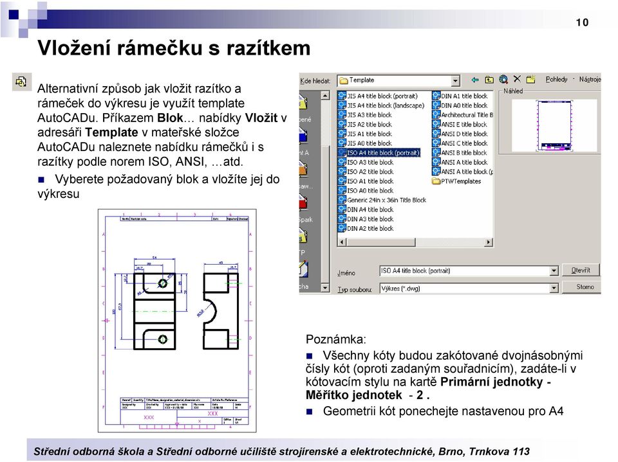This screenshot has width=618, height=462.
Task: Click the Search the Web globe icon
Action: (x=503, y=80)
